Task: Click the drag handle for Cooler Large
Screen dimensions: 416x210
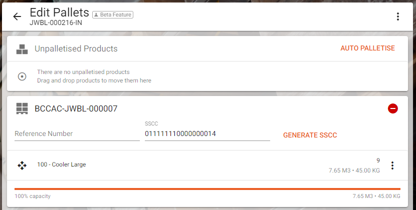Action: 22,165
